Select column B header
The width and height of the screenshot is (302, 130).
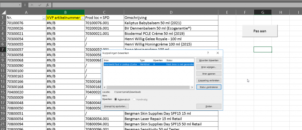[x=66, y=12]
